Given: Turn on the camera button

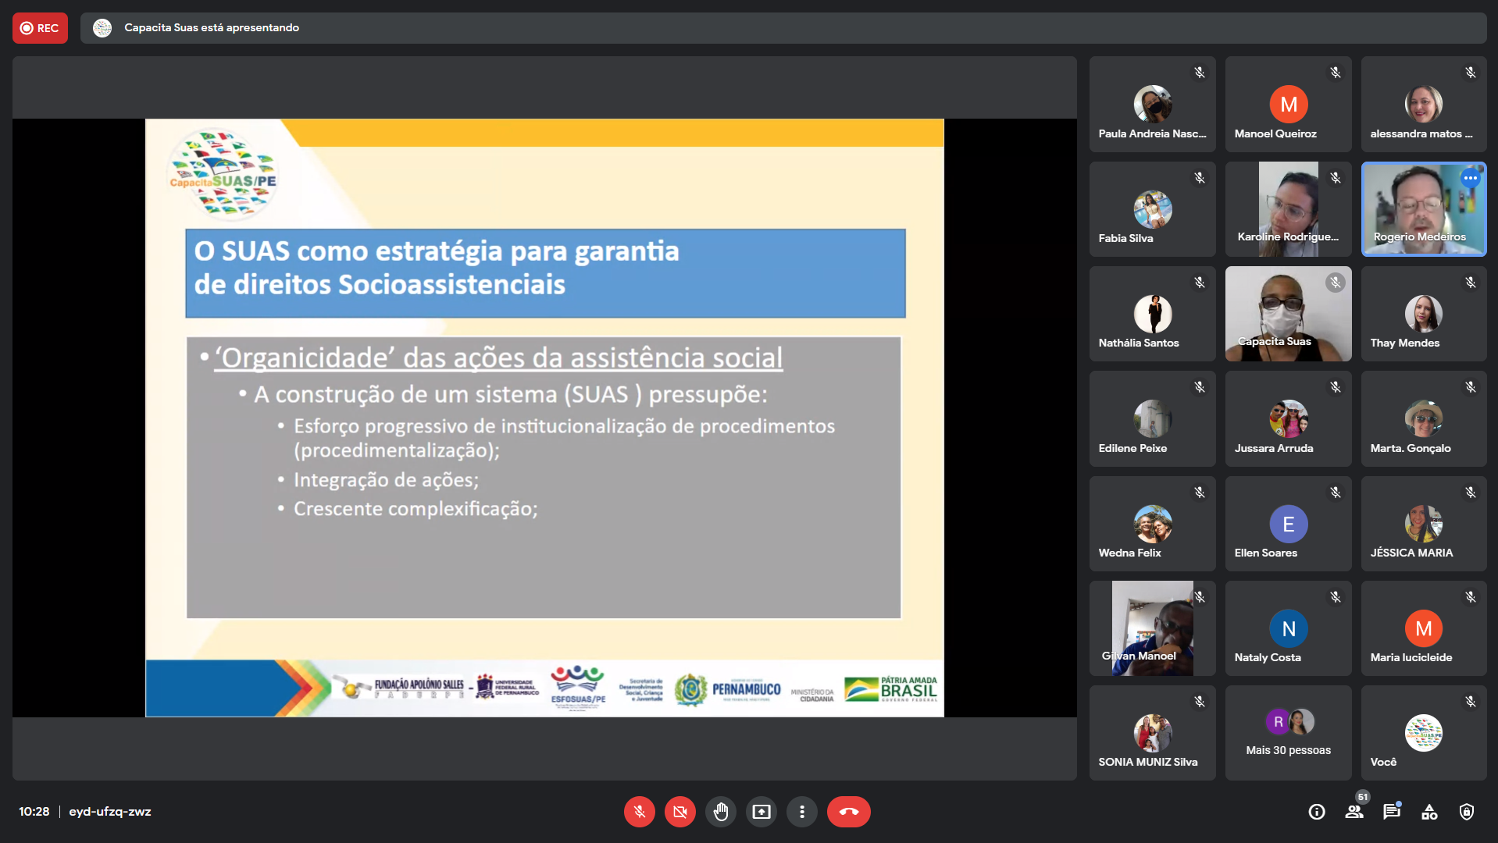Looking at the screenshot, I should pyautogui.click(x=679, y=812).
